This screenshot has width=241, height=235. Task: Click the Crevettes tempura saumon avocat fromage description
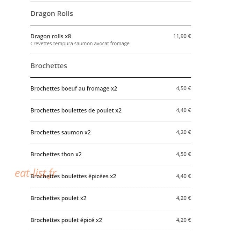(x=80, y=44)
